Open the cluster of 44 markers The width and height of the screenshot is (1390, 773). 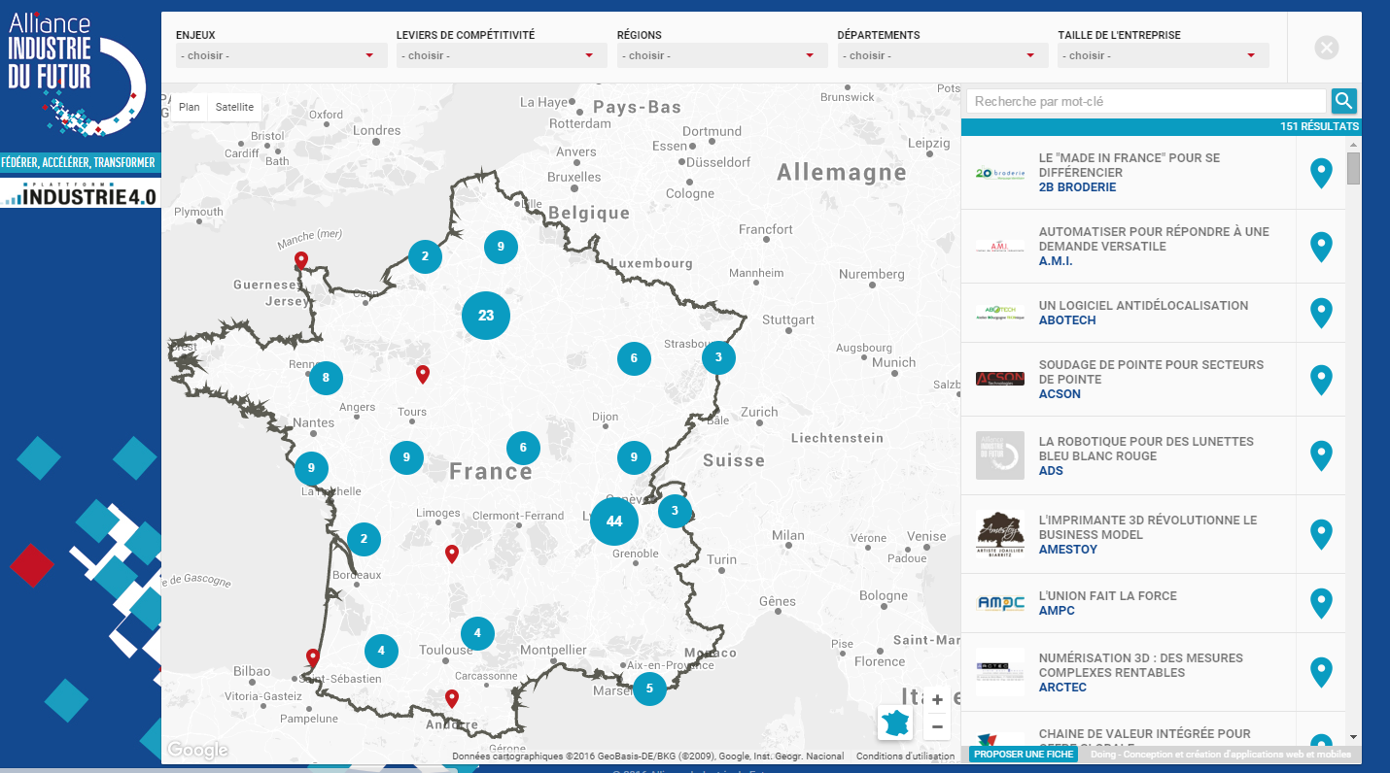point(614,521)
